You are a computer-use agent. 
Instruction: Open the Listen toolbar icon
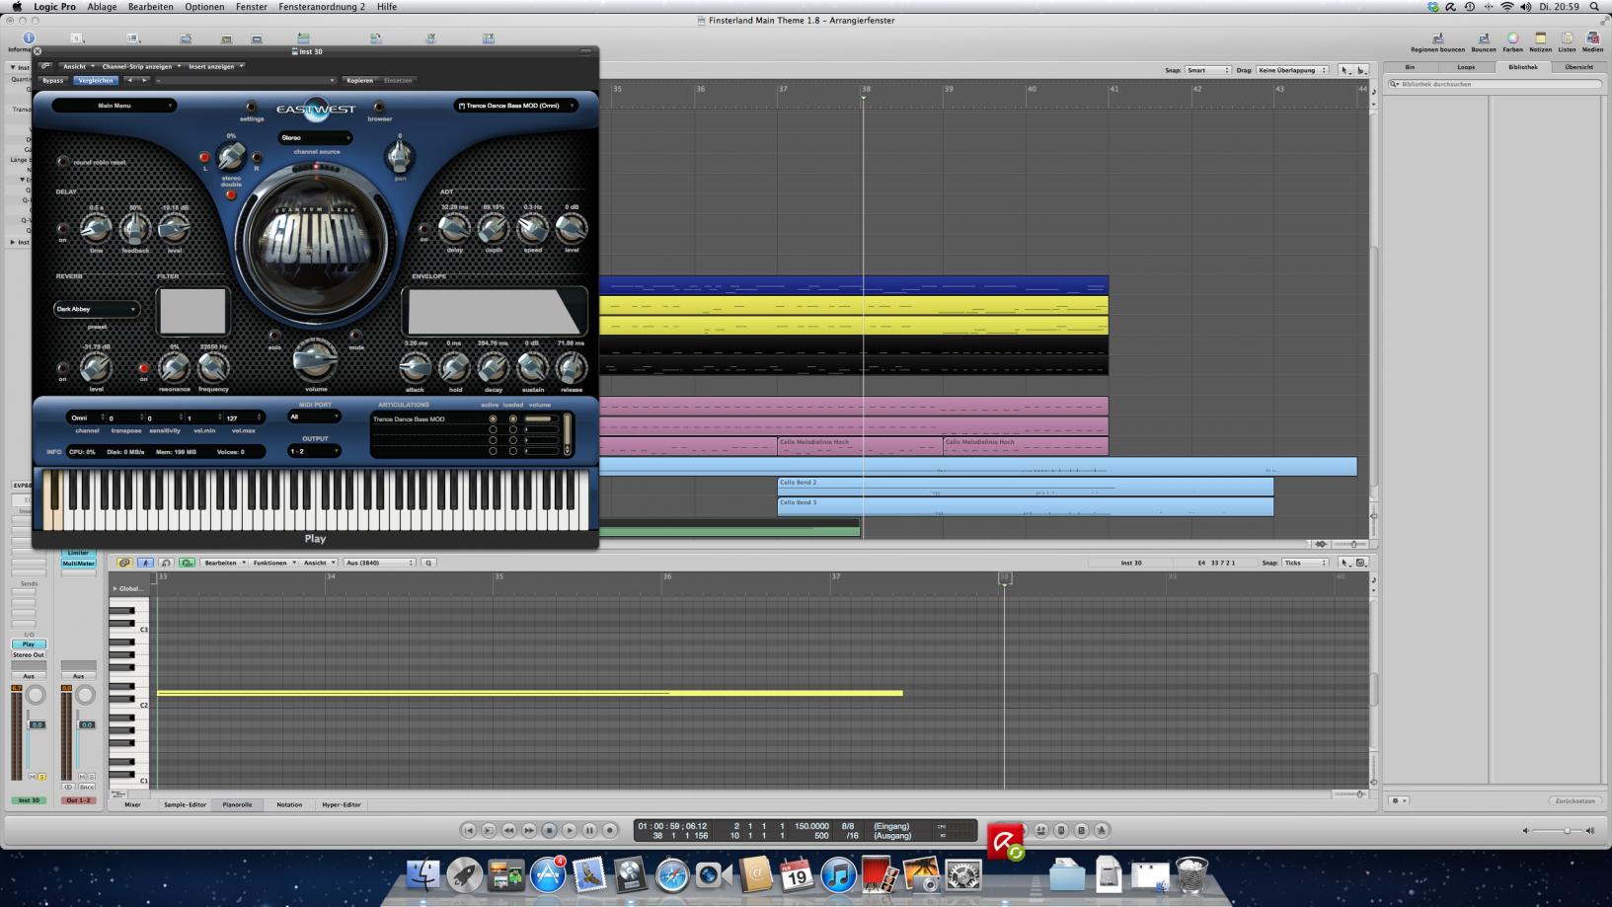click(x=1567, y=38)
